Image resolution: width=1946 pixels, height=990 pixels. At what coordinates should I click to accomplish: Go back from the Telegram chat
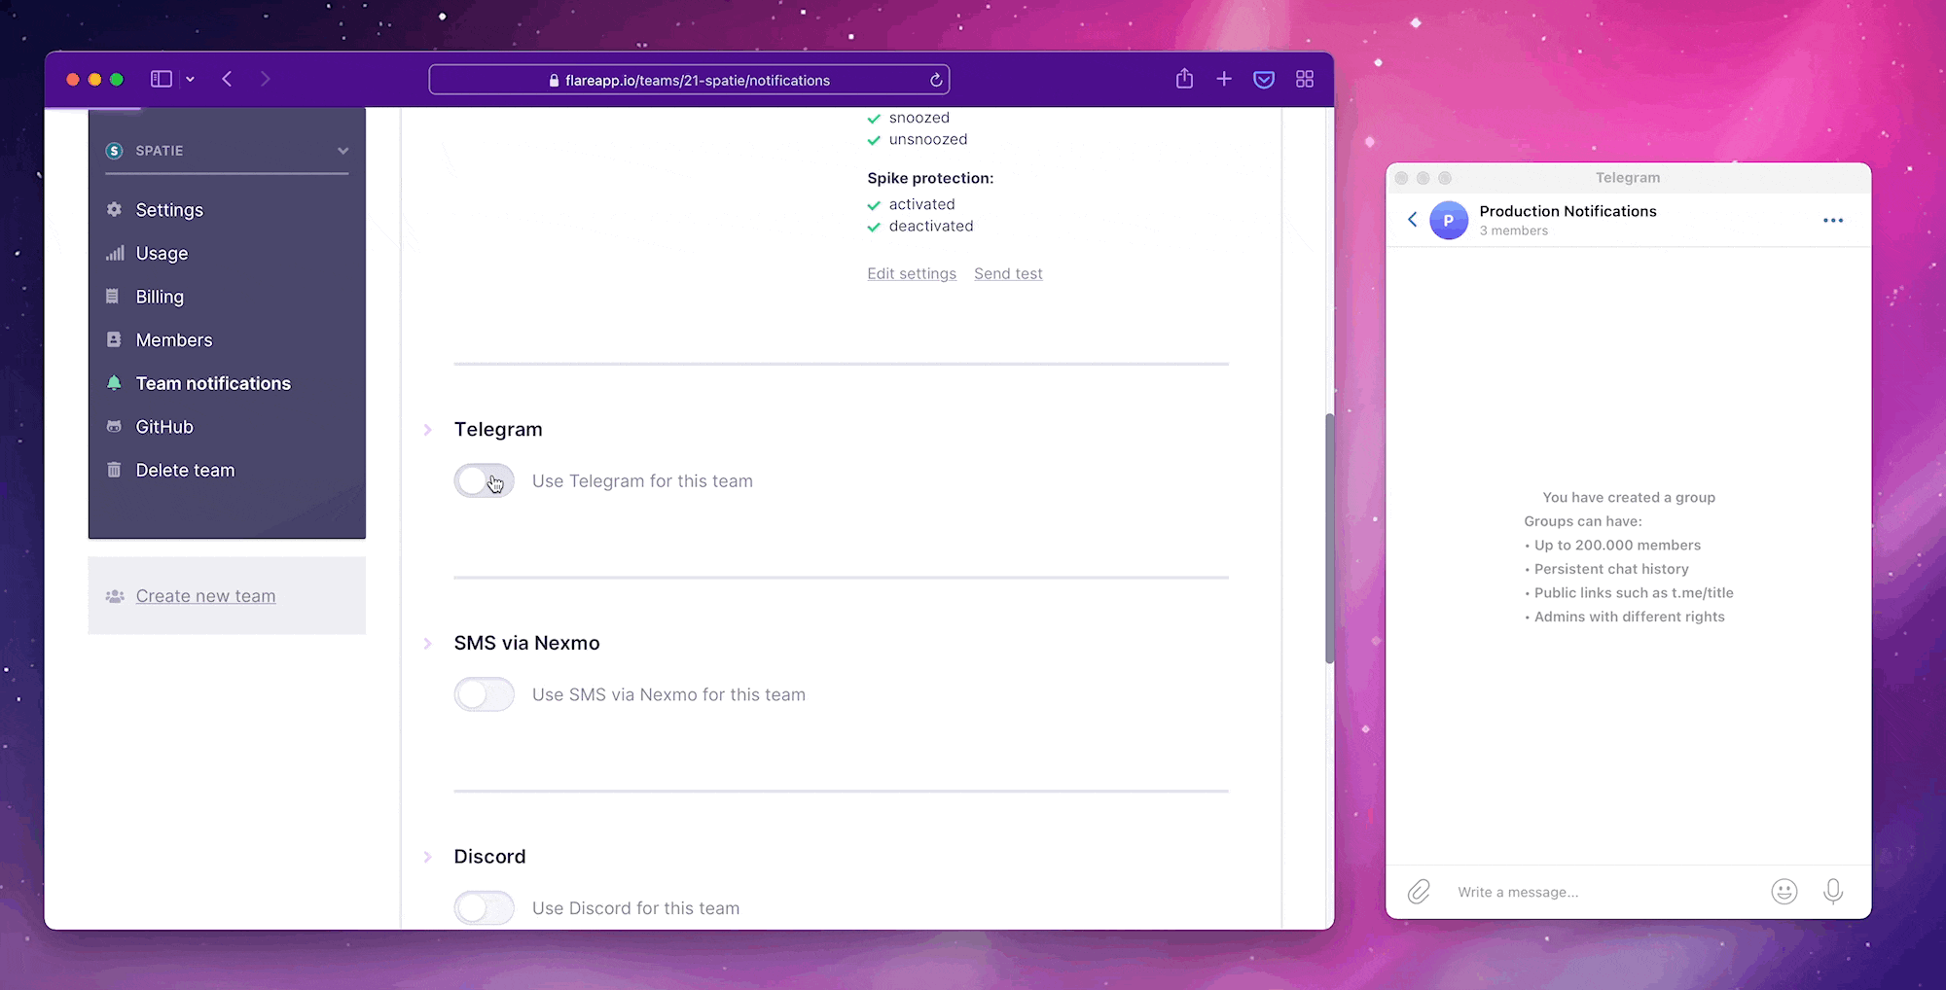[x=1412, y=220]
